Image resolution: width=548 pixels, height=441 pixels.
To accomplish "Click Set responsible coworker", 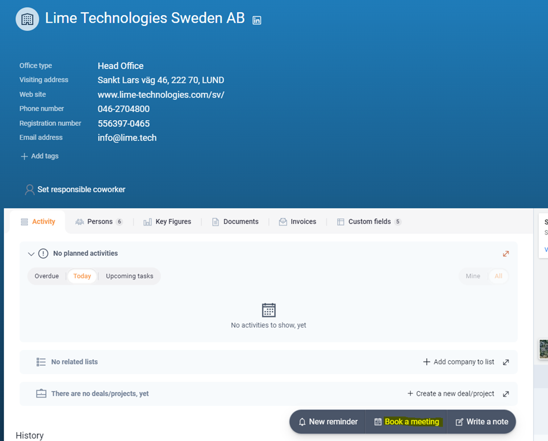I will [75, 190].
